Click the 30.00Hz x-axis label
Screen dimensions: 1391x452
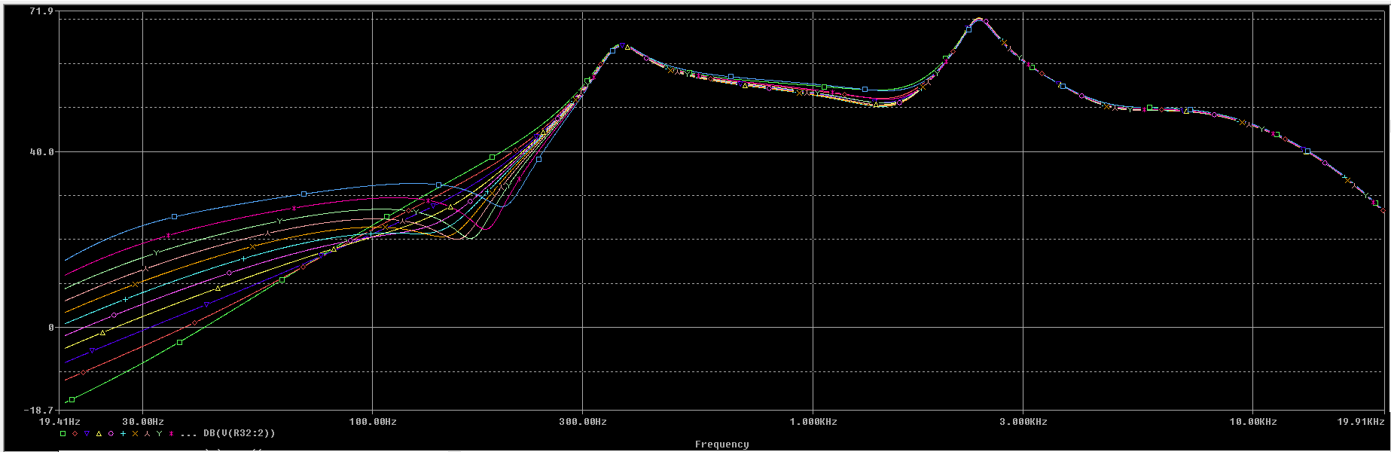point(143,422)
